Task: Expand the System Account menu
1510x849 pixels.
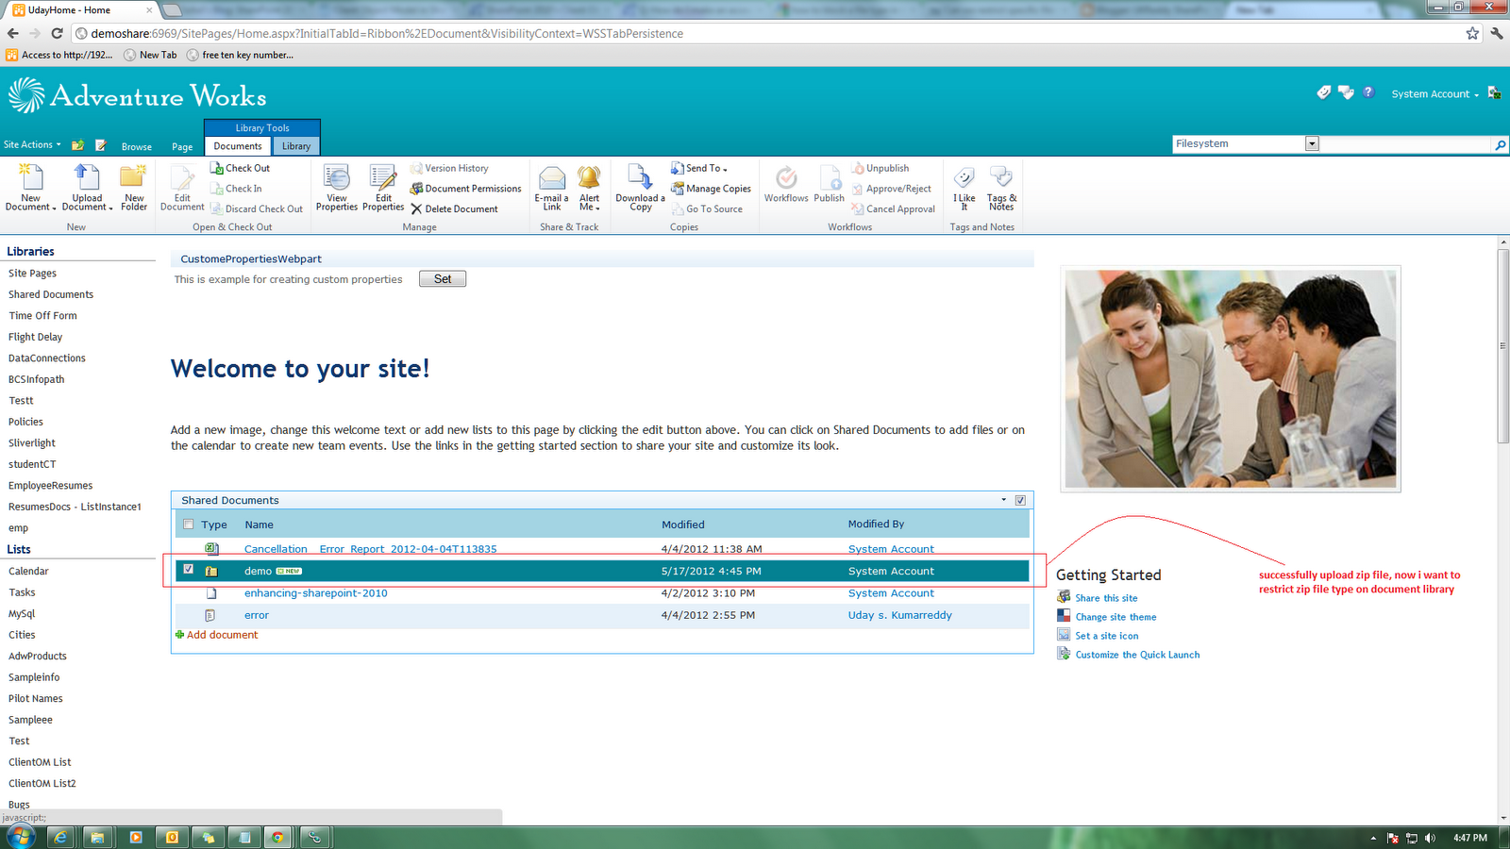Action: [x=1434, y=94]
